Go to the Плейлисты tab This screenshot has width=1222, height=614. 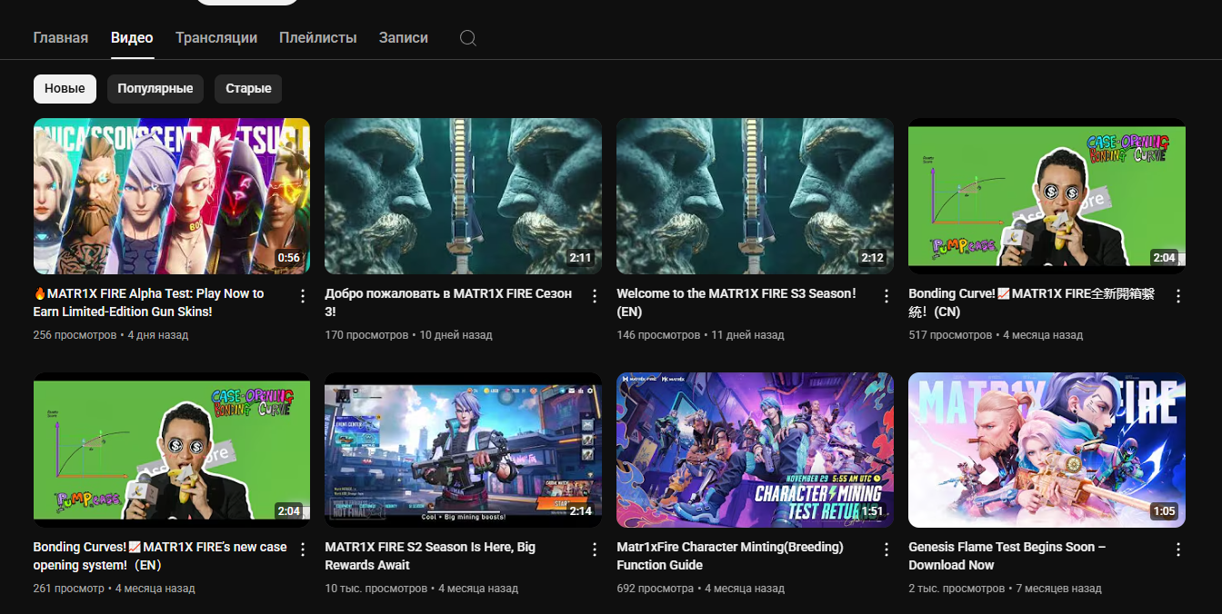tap(318, 38)
